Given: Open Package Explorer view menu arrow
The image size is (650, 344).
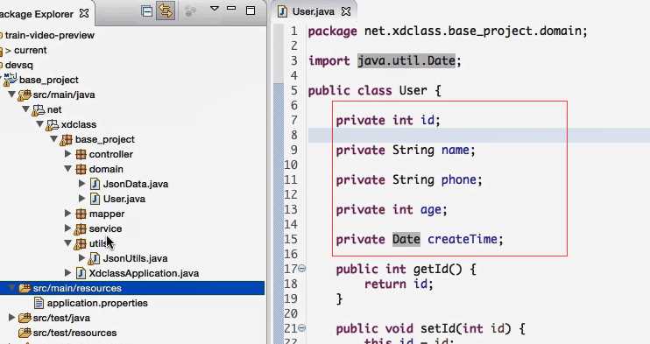Looking at the screenshot, I should (215, 8).
